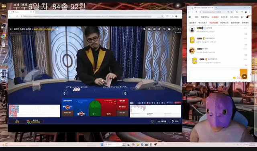
Task: Close the baccarat game with the X icon
Action: pos(10,29)
